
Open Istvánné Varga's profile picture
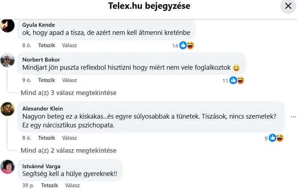click(x=7, y=167)
